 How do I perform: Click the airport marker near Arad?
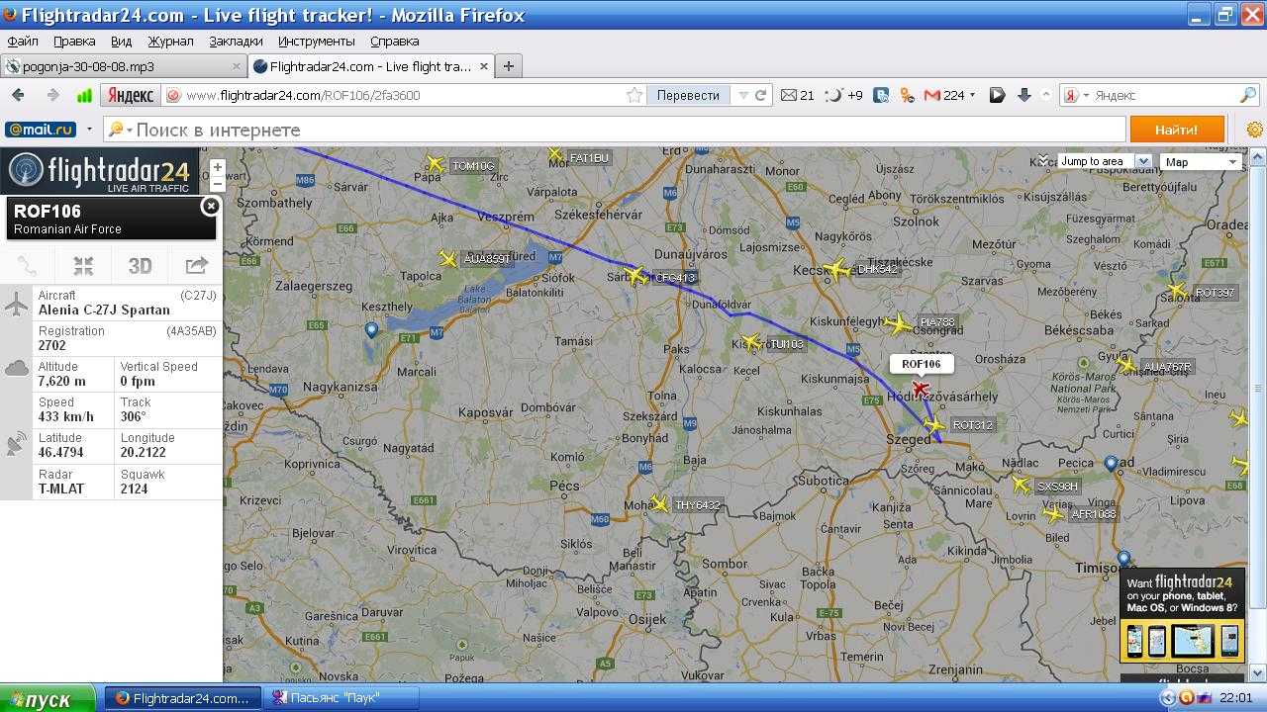tap(1111, 463)
